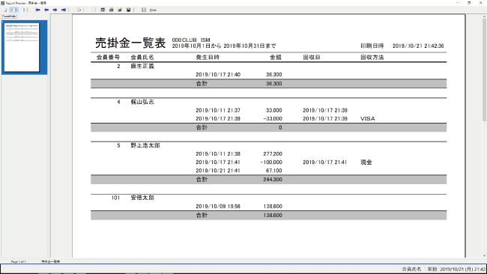Click the report date range text
The width and height of the screenshot is (487, 274).
224,46
